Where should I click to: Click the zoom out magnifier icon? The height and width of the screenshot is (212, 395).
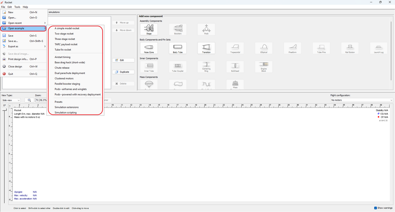pyautogui.click(x=29, y=100)
